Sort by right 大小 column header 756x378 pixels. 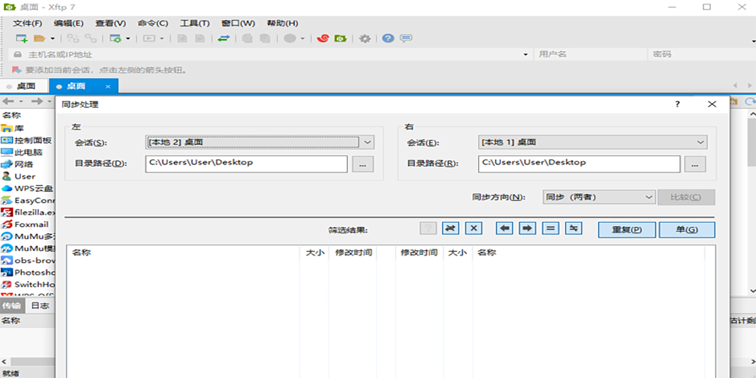457,253
